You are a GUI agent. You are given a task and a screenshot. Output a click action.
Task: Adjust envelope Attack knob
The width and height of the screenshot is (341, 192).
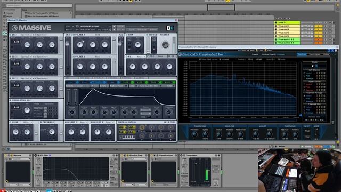[84, 113]
